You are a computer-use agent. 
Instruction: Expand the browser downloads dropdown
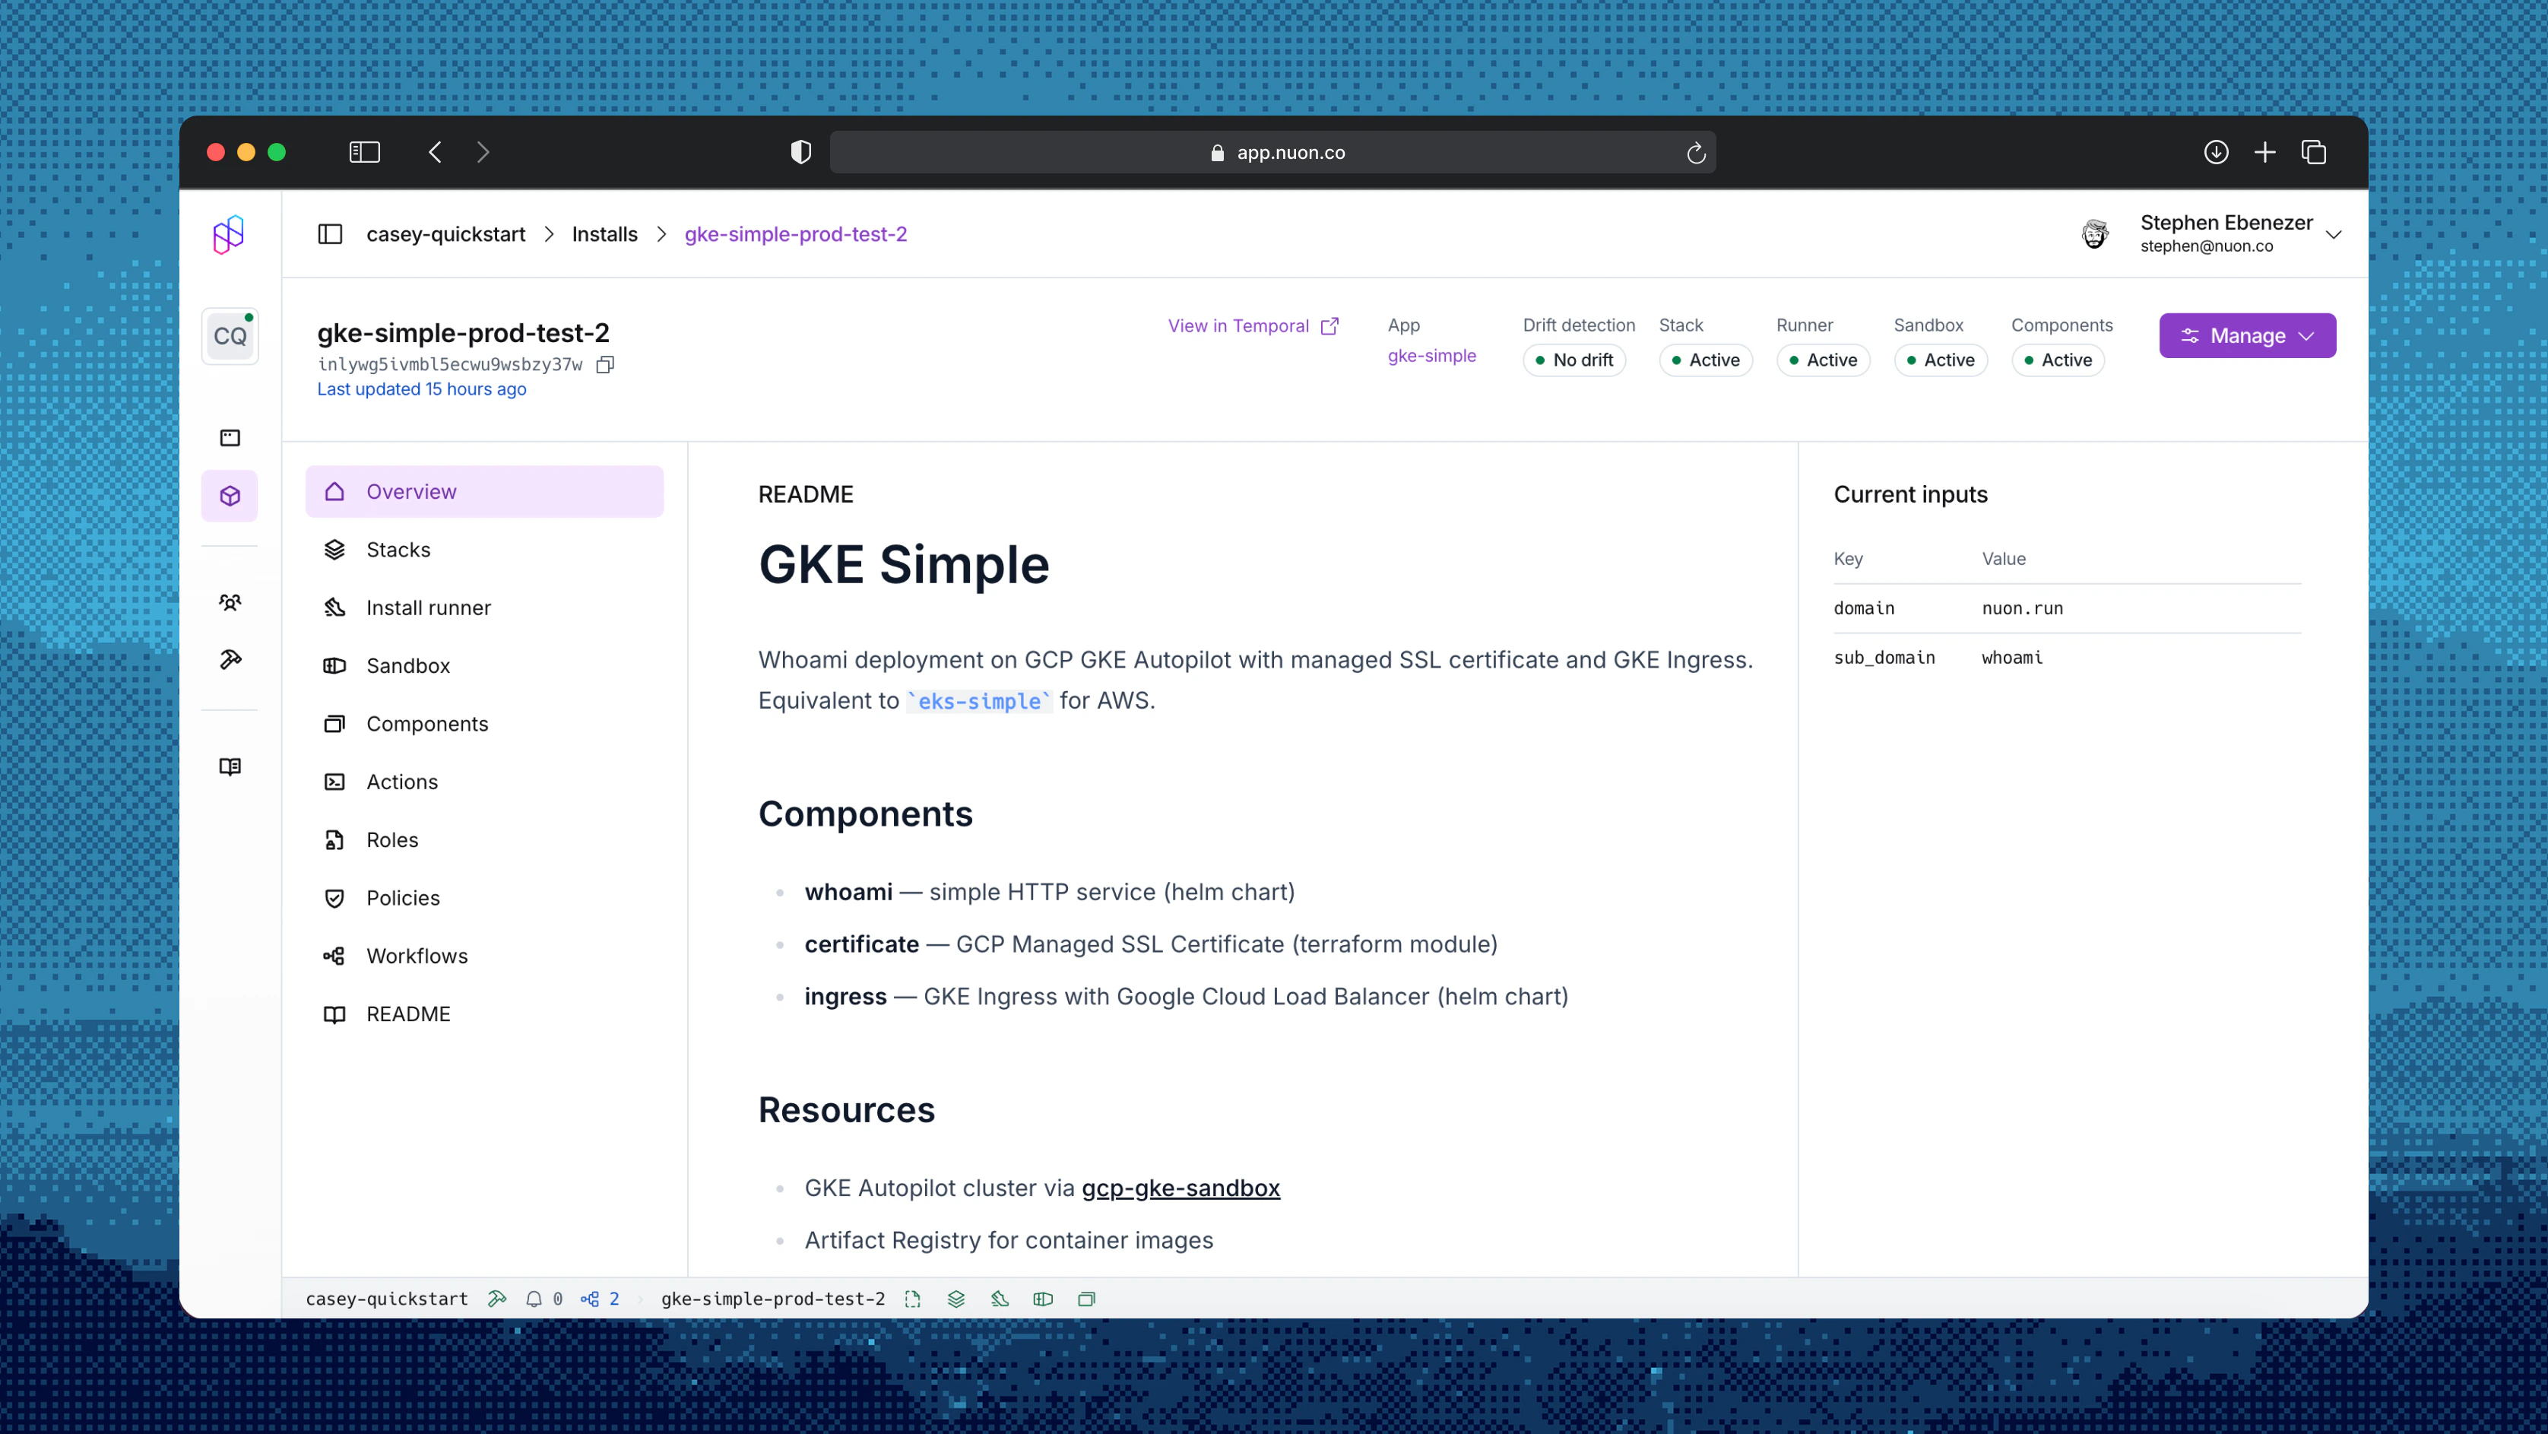click(2216, 151)
